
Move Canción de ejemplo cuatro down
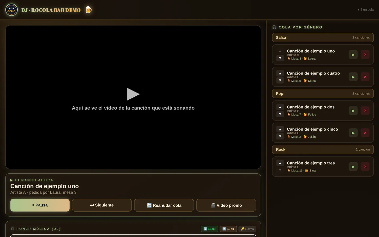(280, 80)
